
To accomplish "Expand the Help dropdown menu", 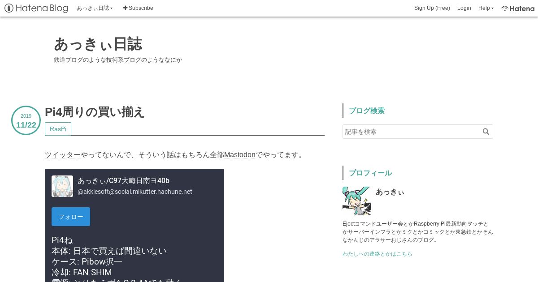I will click(486, 8).
